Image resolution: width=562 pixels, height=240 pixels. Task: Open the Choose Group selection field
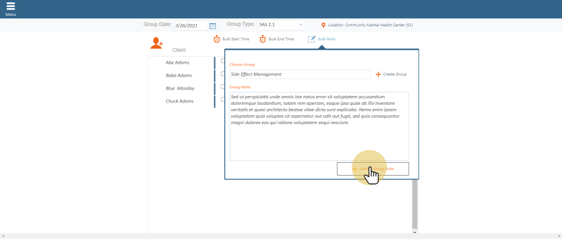(300, 74)
